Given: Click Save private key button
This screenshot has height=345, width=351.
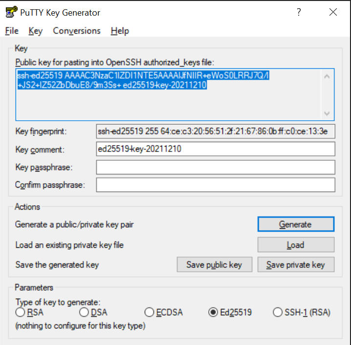Looking at the screenshot, I should [296, 265].
